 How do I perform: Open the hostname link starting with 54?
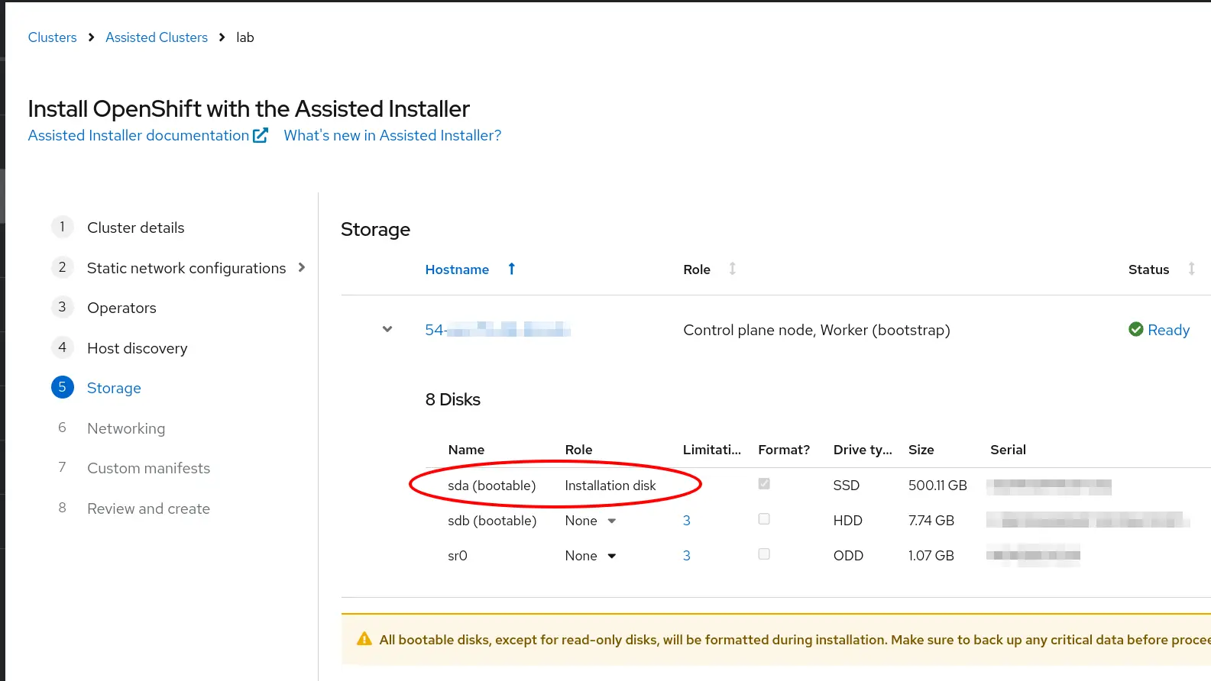click(497, 330)
